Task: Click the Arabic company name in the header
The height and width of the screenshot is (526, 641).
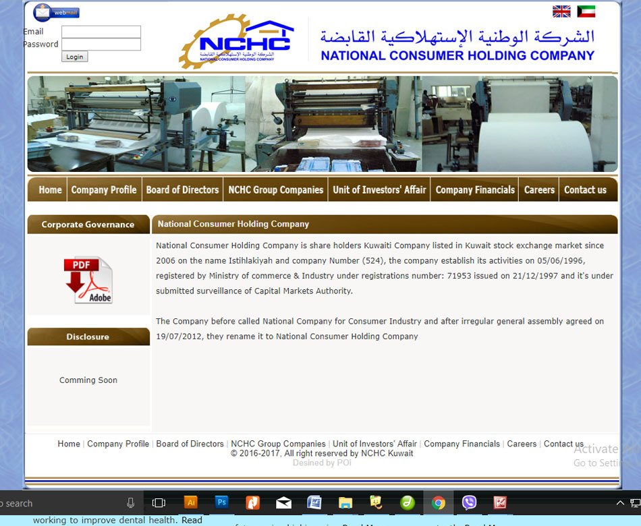Action: point(457,37)
